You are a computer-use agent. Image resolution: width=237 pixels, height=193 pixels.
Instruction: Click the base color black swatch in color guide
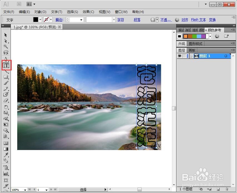[179, 36]
